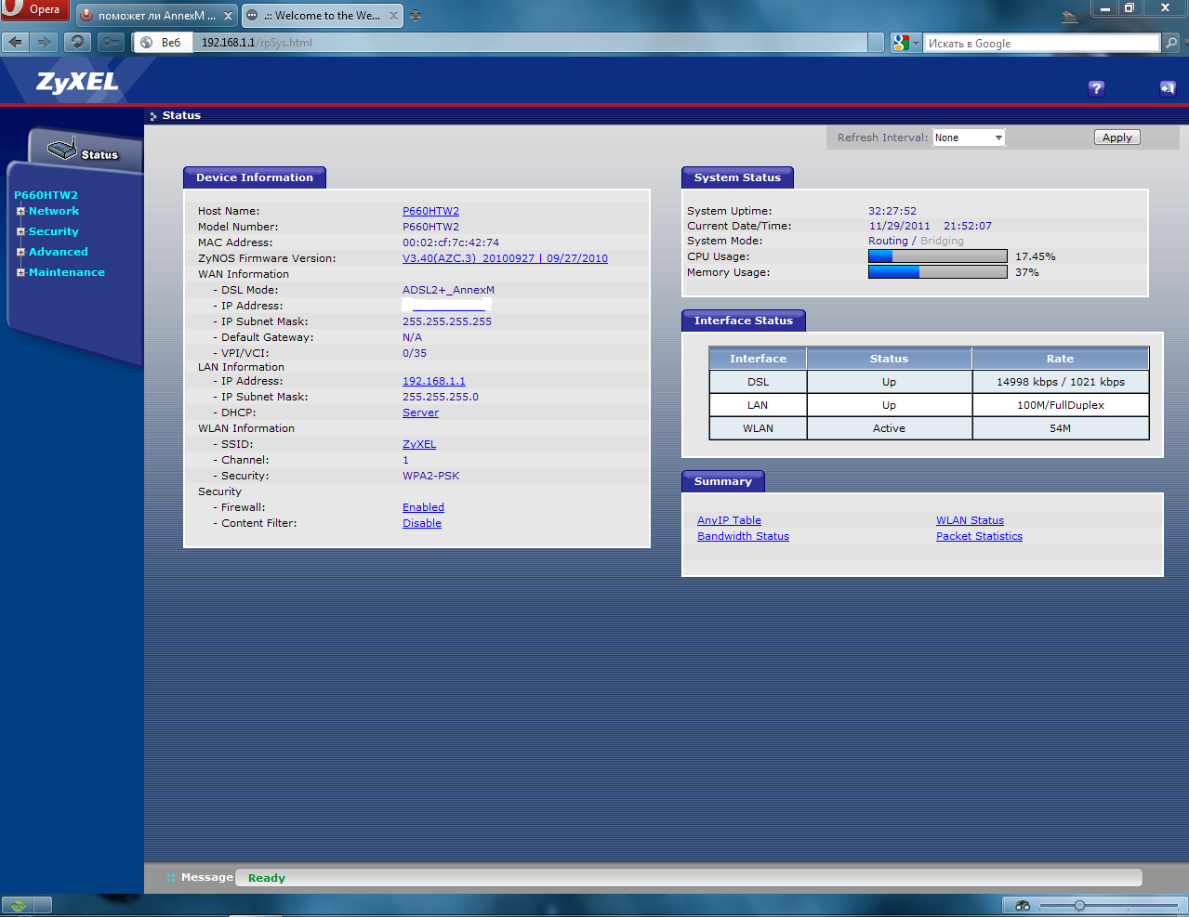Click the page reload icon
Image resolution: width=1189 pixels, height=917 pixels.
point(77,42)
